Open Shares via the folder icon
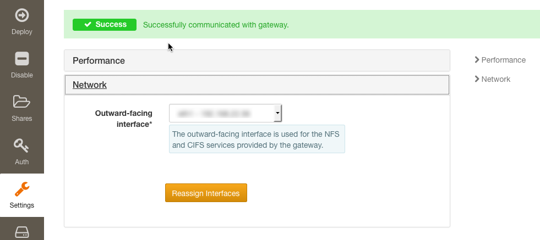 tap(21, 102)
